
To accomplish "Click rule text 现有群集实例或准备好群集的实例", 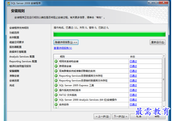I will [77, 71].
